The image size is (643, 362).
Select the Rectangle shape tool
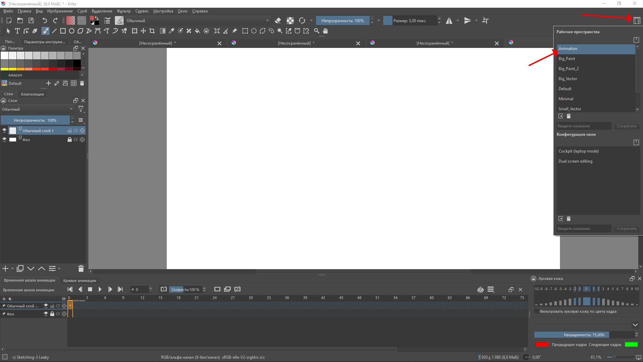tap(62, 31)
